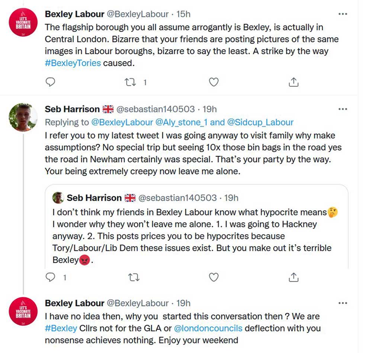Retweet Seb Harrison's tweet
The image size is (372, 353).
132,277
